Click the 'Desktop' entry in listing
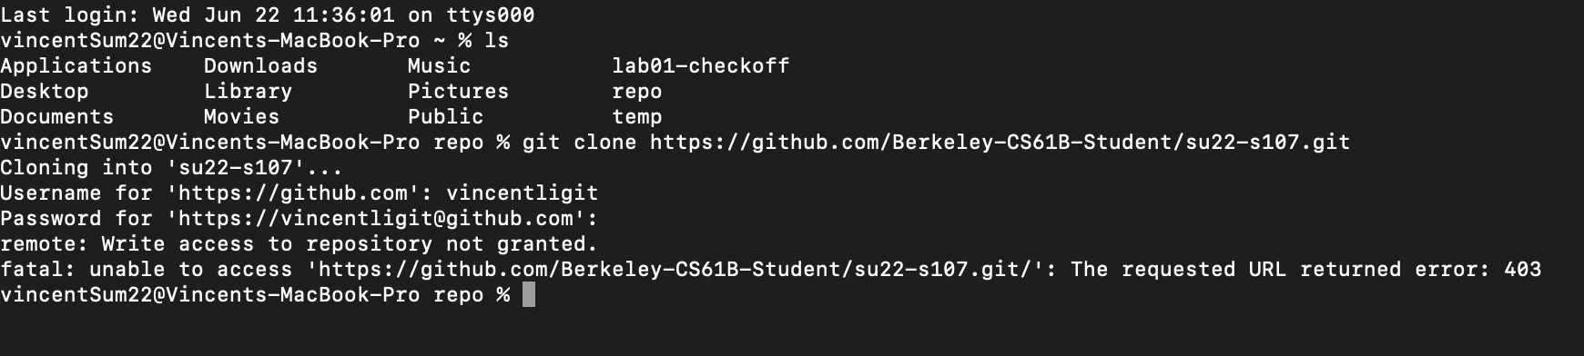The width and height of the screenshot is (1584, 356). [x=45, y=92]
